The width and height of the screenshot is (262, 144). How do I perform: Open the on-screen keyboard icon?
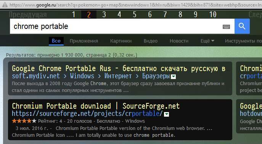226,27
